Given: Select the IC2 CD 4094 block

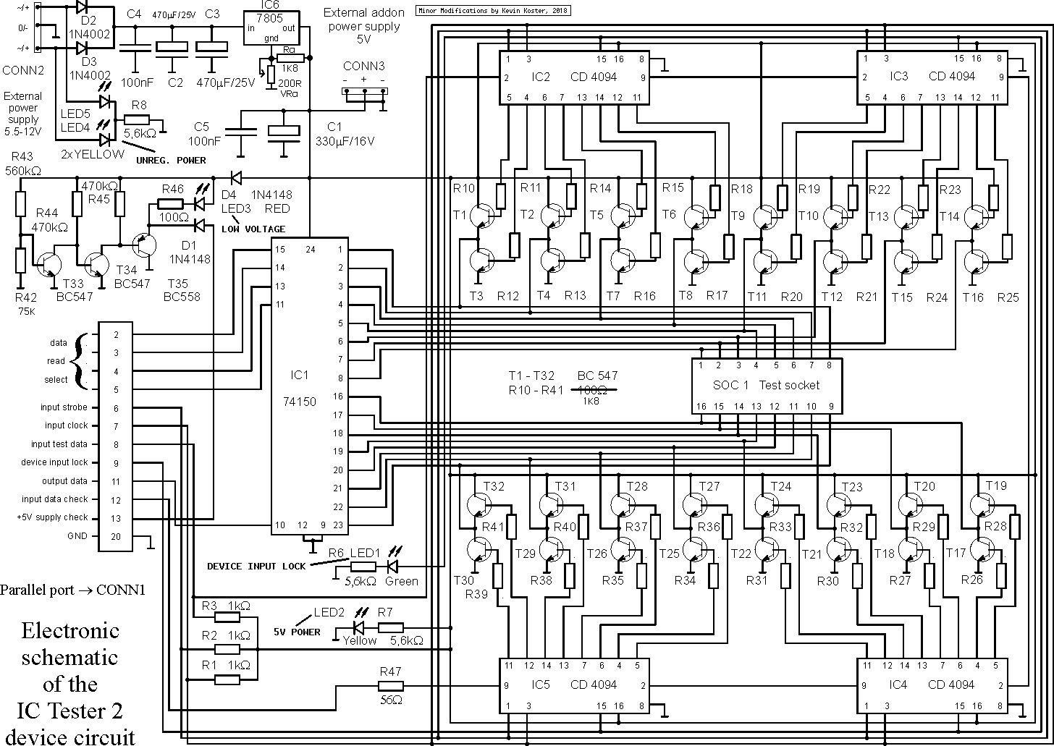Looking at the screenshot, I should [x=573, y=78].
